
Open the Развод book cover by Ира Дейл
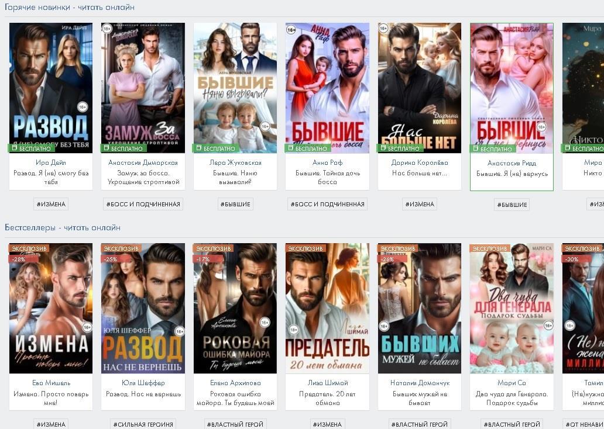point(51,88)
